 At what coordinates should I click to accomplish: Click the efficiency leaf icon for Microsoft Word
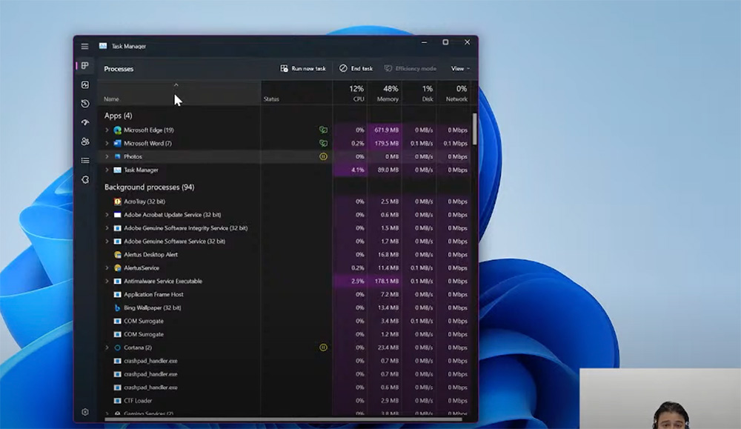coord(323,143)
